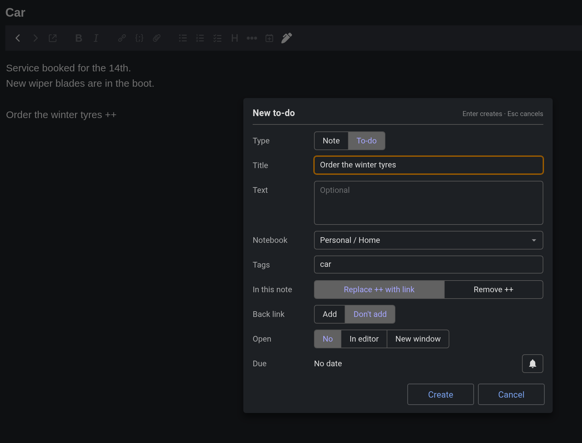Image resolution: width=582 pixels, height=443 pixels.
Task: Toggle editors with the pencil icon
Action: pyautogui.click(x=287, y=38)
